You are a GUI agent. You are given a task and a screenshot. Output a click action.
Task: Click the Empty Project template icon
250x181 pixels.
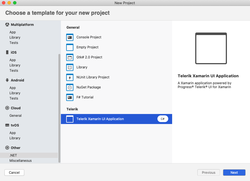tap(70, 47)
